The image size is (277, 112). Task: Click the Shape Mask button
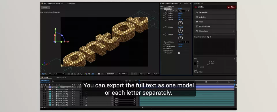[215, 31]
